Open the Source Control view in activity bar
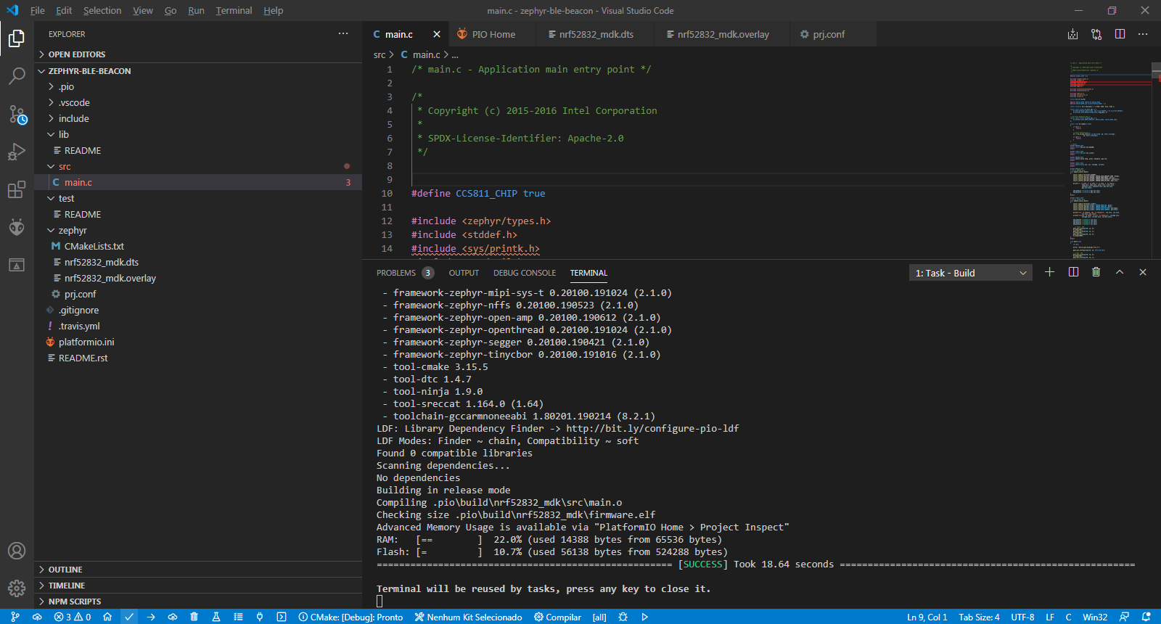Screen dimensions: 1161x624 (17, 114)
